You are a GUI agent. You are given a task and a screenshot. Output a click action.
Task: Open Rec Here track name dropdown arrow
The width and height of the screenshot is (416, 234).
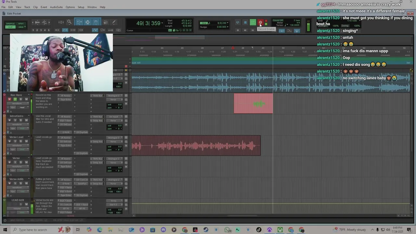[29, 95]
